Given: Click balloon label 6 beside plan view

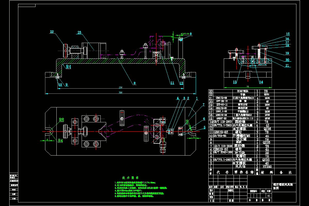Looking at the screenshot, I should pyautogui.click(x=204, y=119).
